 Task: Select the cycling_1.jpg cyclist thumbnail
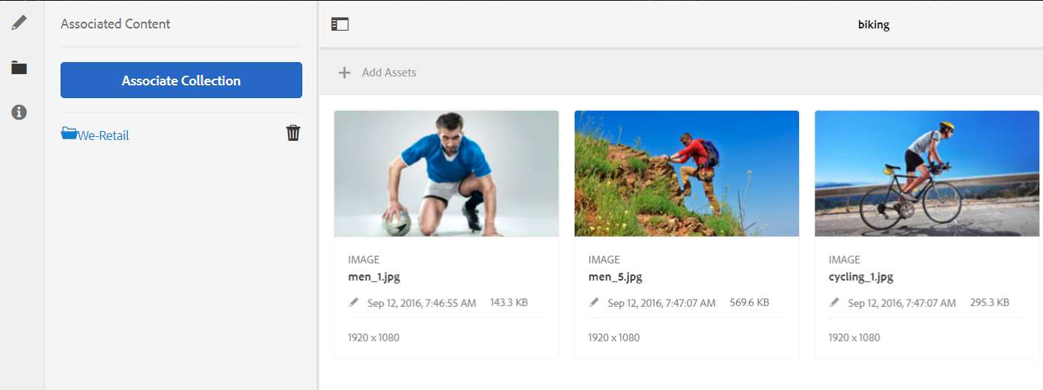click(x=926, y=174)
